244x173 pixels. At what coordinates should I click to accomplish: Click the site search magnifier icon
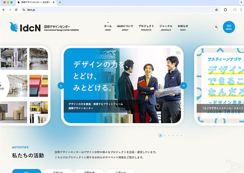pyautogui.click(x=216, y=27)
